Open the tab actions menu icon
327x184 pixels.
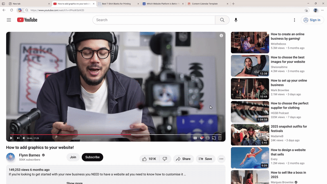[x=3, y=4]
